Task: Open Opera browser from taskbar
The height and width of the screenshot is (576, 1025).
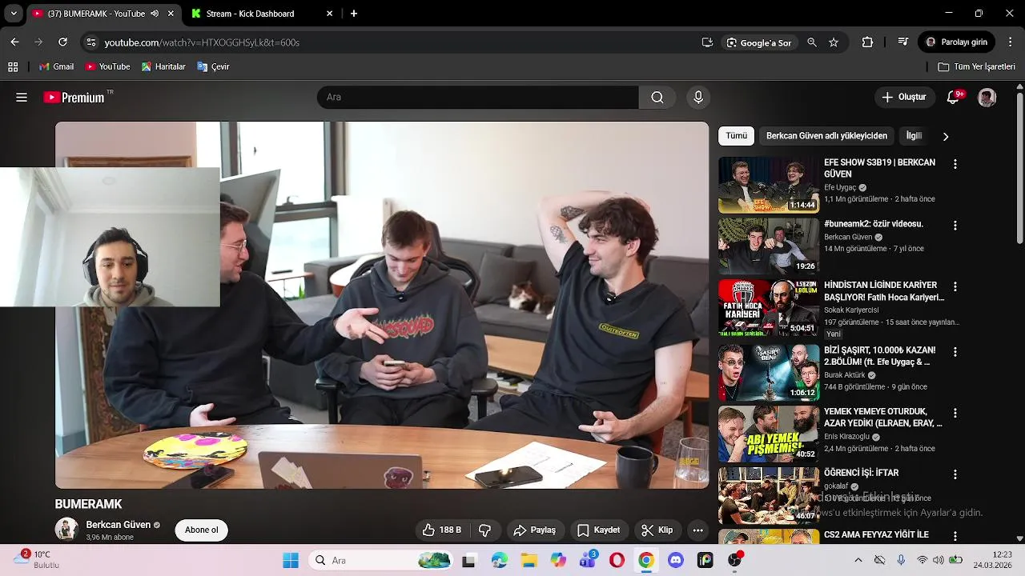Action: click(x=617, y=560)
